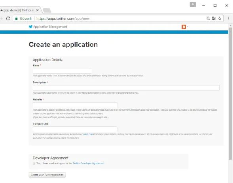Focus the Callback URL input field
Screen dimensions: 233x183
pyautogui.click(x=75, y=129)
